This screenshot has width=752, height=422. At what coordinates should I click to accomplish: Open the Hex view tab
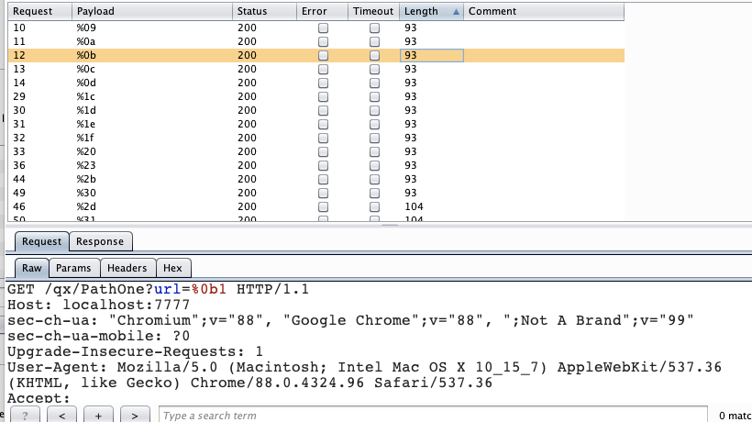point(173,268)
